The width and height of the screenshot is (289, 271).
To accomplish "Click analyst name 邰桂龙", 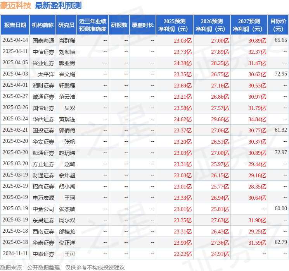I will (67, 232).
